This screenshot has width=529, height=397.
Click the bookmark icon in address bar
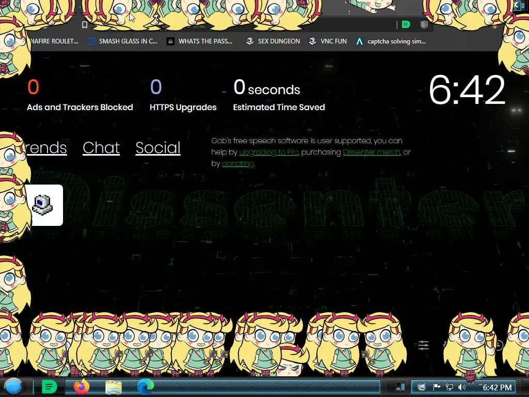pyautogui.click(x=85, y=25)
